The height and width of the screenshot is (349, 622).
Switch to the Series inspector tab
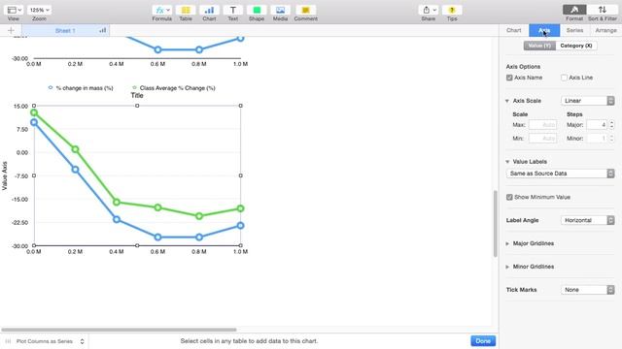[x=574, y=30]
